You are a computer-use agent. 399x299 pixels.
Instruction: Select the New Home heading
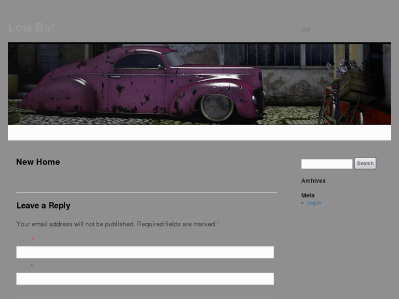[x=38, y=162]
